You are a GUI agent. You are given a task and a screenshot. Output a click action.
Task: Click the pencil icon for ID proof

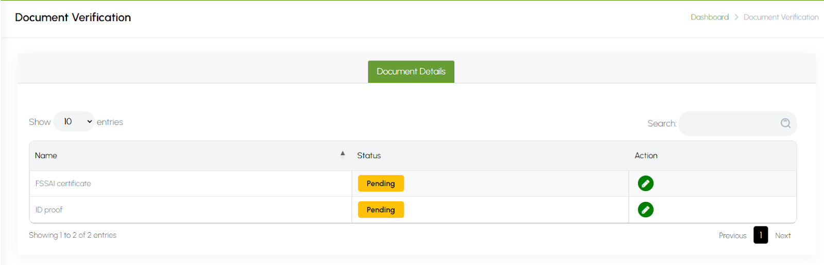click(x=645, y=210)
